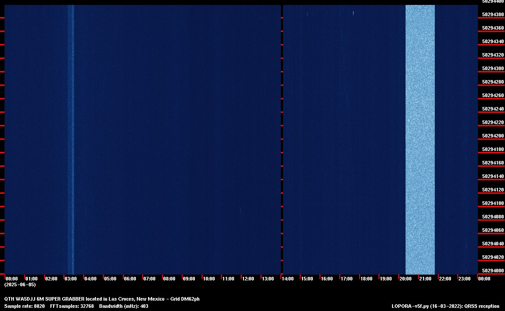505x311 pixels.
Task: Click the 11:00 time axis label
Action: 228,279
